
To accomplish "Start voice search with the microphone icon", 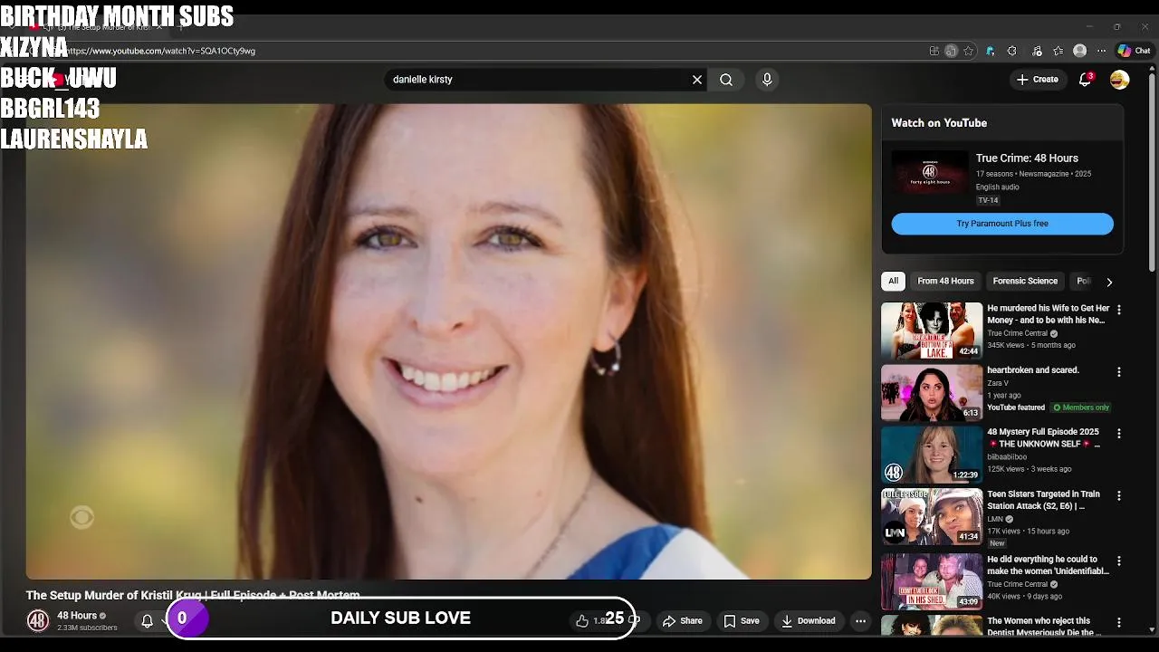I will point(767,80).
